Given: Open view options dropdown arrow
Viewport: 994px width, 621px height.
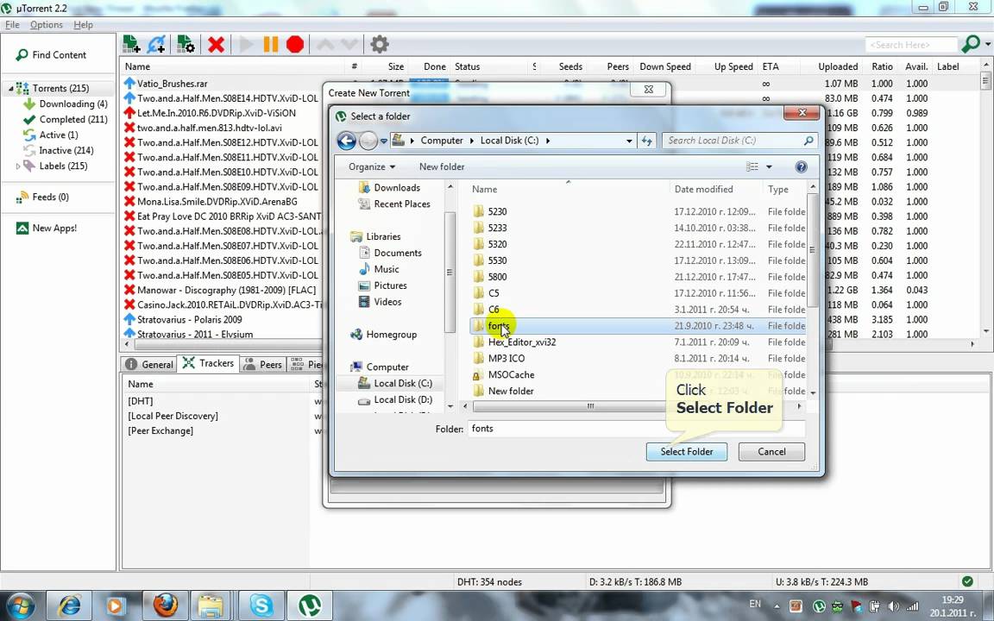Looking at the screenshot, I should click(x=769, y=166).
